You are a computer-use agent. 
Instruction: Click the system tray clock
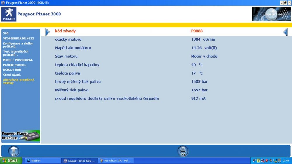pos(286,161)
